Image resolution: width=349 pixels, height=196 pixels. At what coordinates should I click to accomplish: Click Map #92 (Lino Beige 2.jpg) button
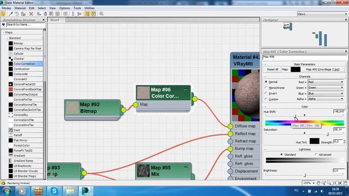tap(322, 70)
